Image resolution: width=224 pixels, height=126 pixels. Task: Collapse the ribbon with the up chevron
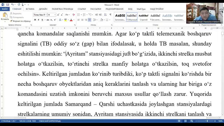(222, 25)
